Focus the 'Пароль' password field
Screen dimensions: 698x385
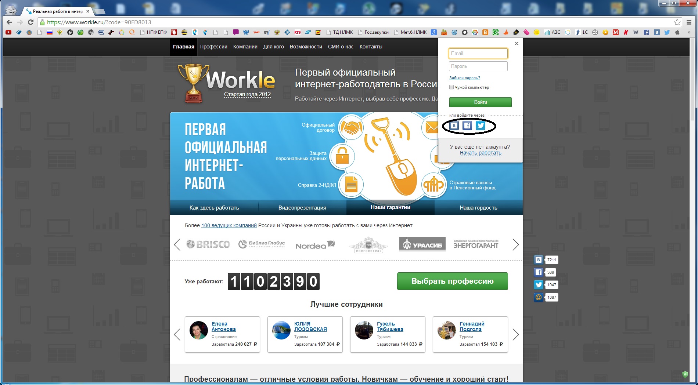point(478,66)
